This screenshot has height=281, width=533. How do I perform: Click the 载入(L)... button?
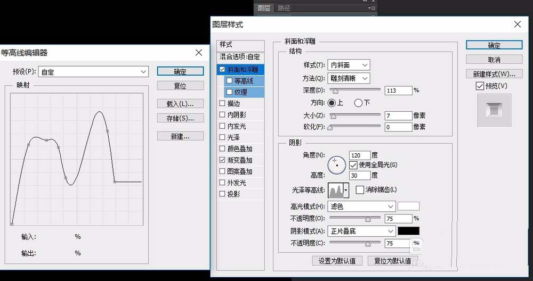(180, 104)
